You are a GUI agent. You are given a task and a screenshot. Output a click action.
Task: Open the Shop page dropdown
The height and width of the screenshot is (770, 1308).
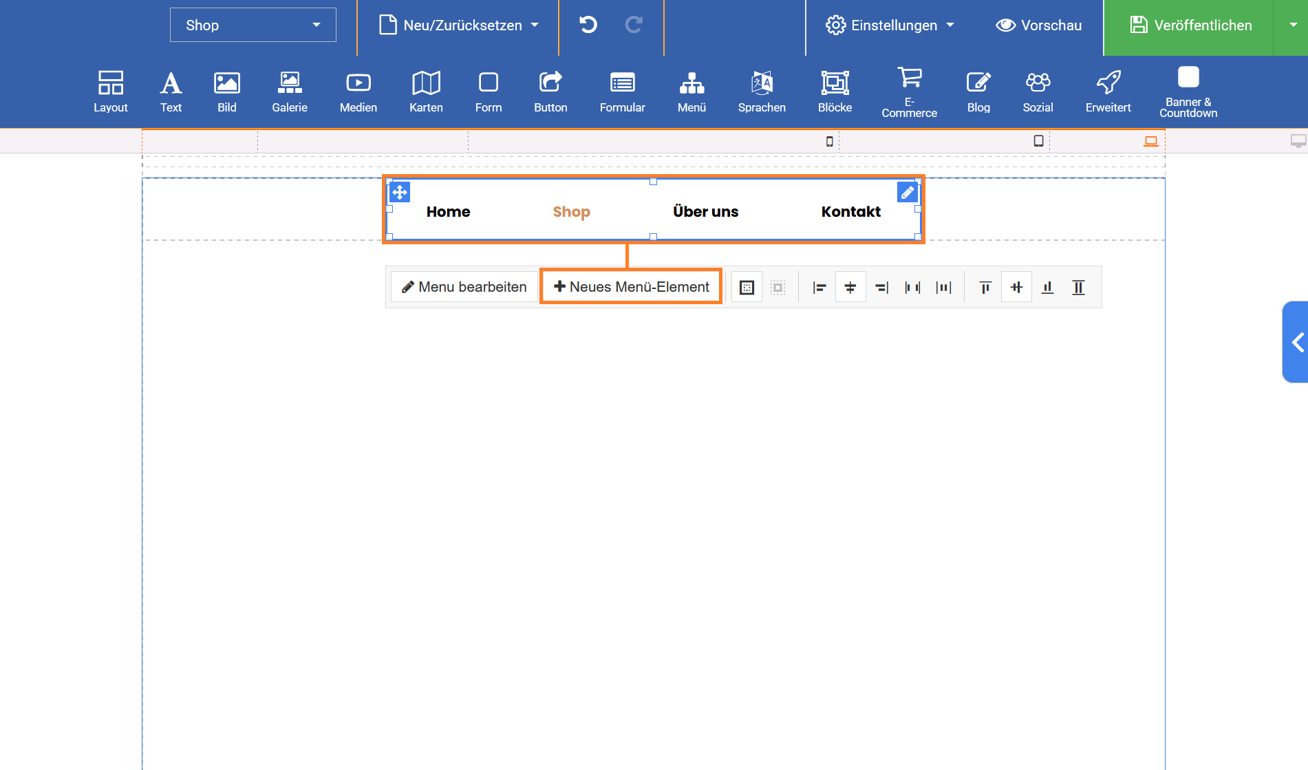[253, 25]
